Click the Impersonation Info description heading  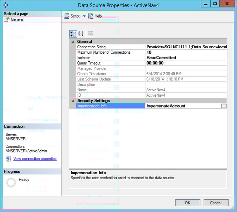[x=88, y=173]
